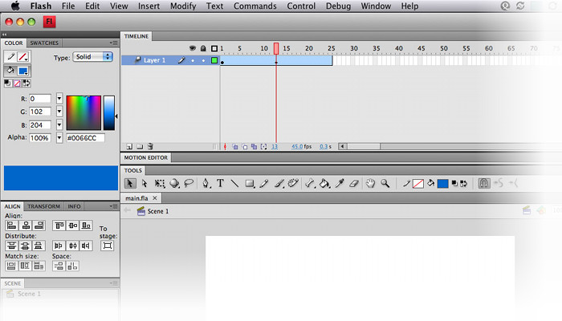Open the Align panel options menu

click(x=114, y=206)
